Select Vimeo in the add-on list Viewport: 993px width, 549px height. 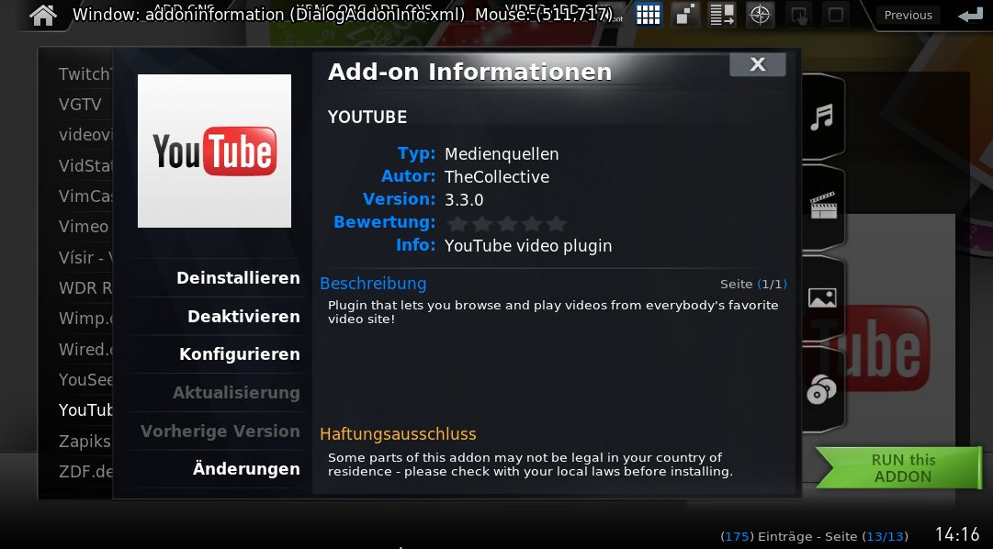84,226
